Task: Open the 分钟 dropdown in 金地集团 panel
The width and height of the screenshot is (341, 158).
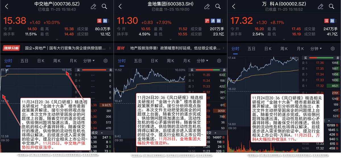Action: coord(203,61)
